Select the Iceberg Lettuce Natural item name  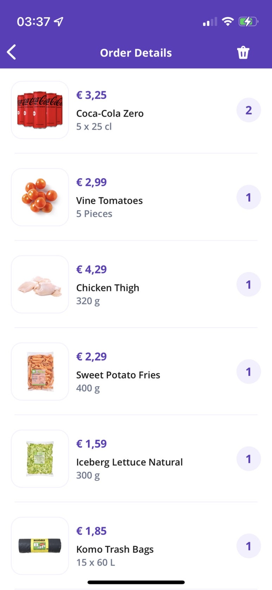(129, 462)
